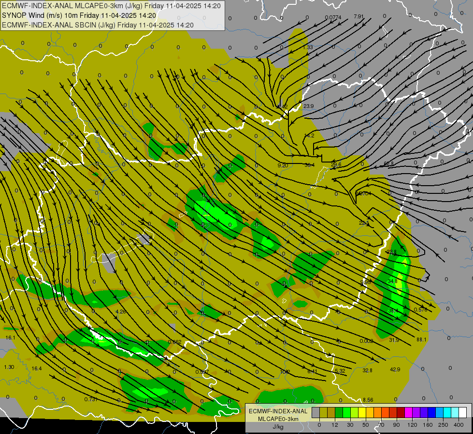Click the map value 0.576
This screenshot has width=473, height=434.
click(x=420, y=310)
